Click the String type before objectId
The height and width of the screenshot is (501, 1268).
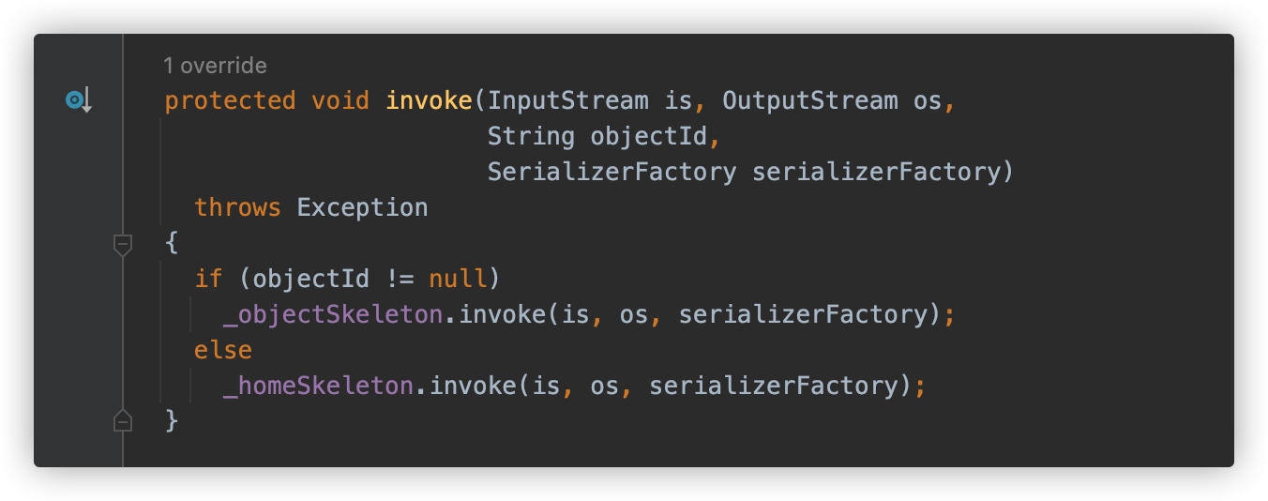point(531,136)
